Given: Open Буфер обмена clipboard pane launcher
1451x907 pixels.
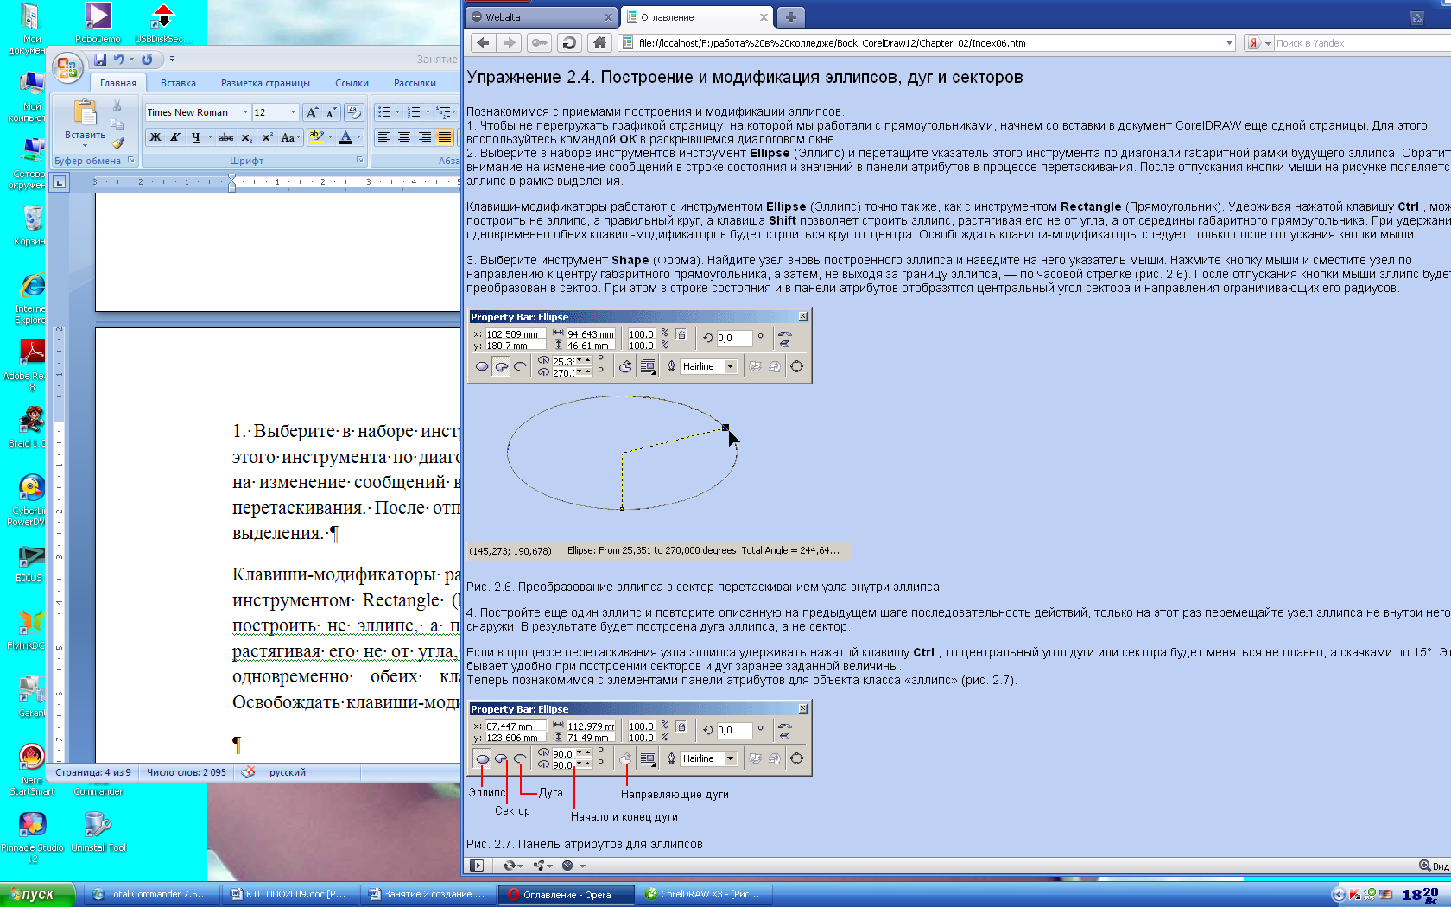Looking at the screenshot, I should (x=131, y=161).
